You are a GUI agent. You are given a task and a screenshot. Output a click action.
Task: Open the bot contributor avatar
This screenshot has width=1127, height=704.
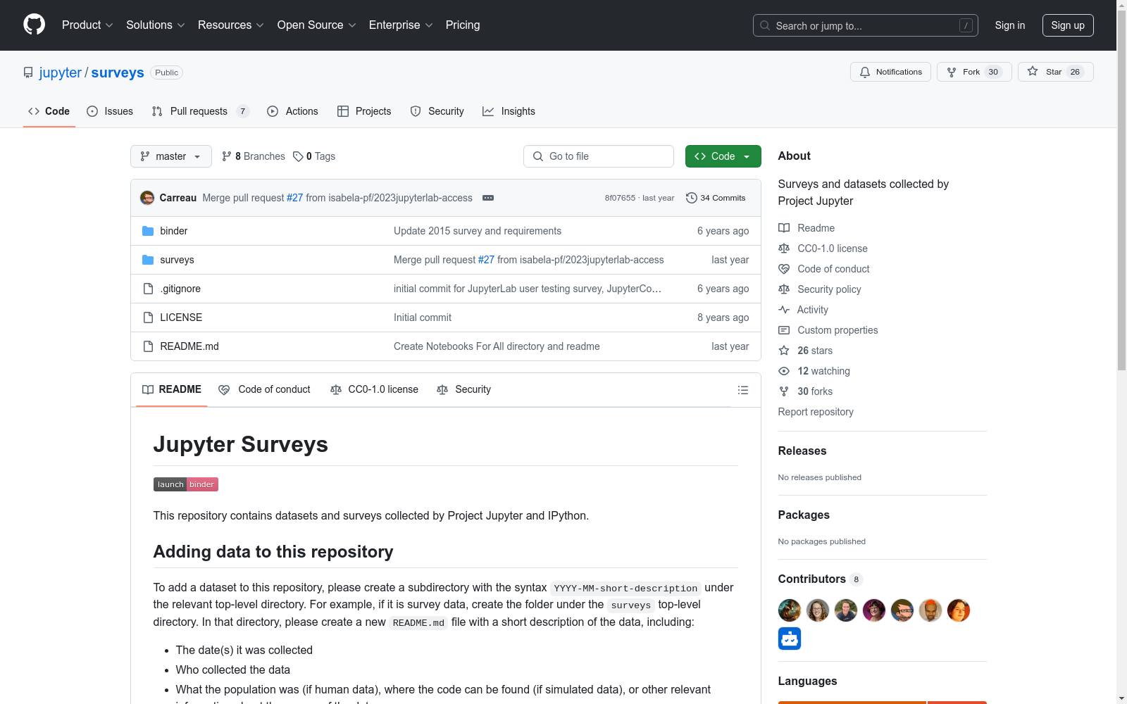790,639
